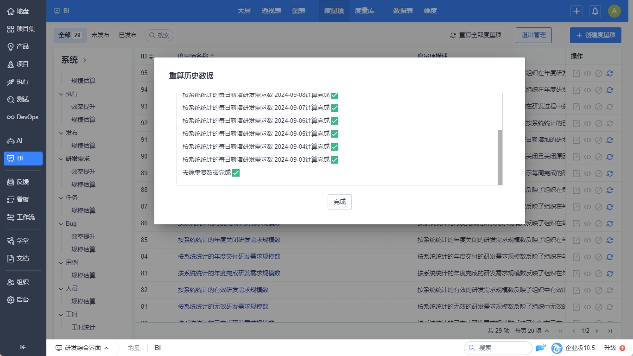Viewport: 633px width, 356px height.
Task: Select the 未发布 filter tab
Action: 100,35
